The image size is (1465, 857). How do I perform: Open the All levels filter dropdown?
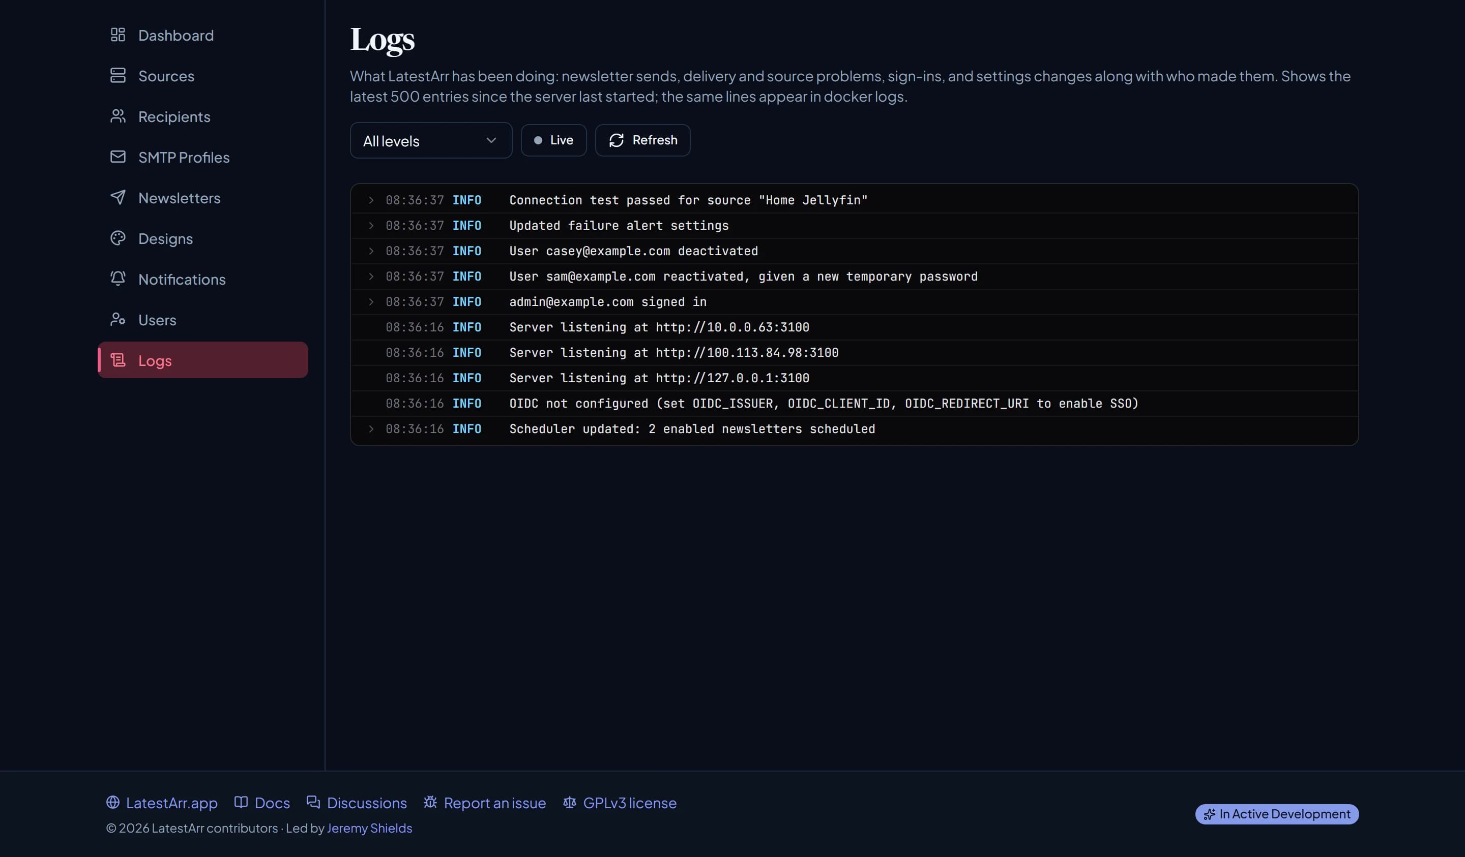[431, 140]
